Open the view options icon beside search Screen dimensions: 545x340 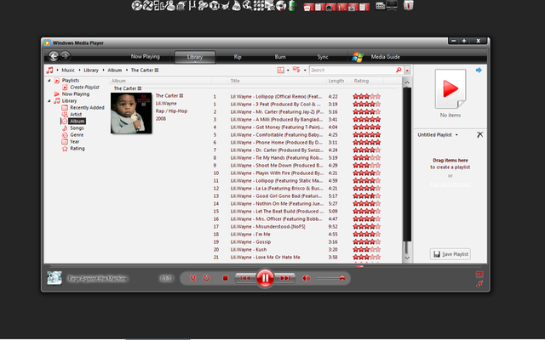(x=296, y=70)
